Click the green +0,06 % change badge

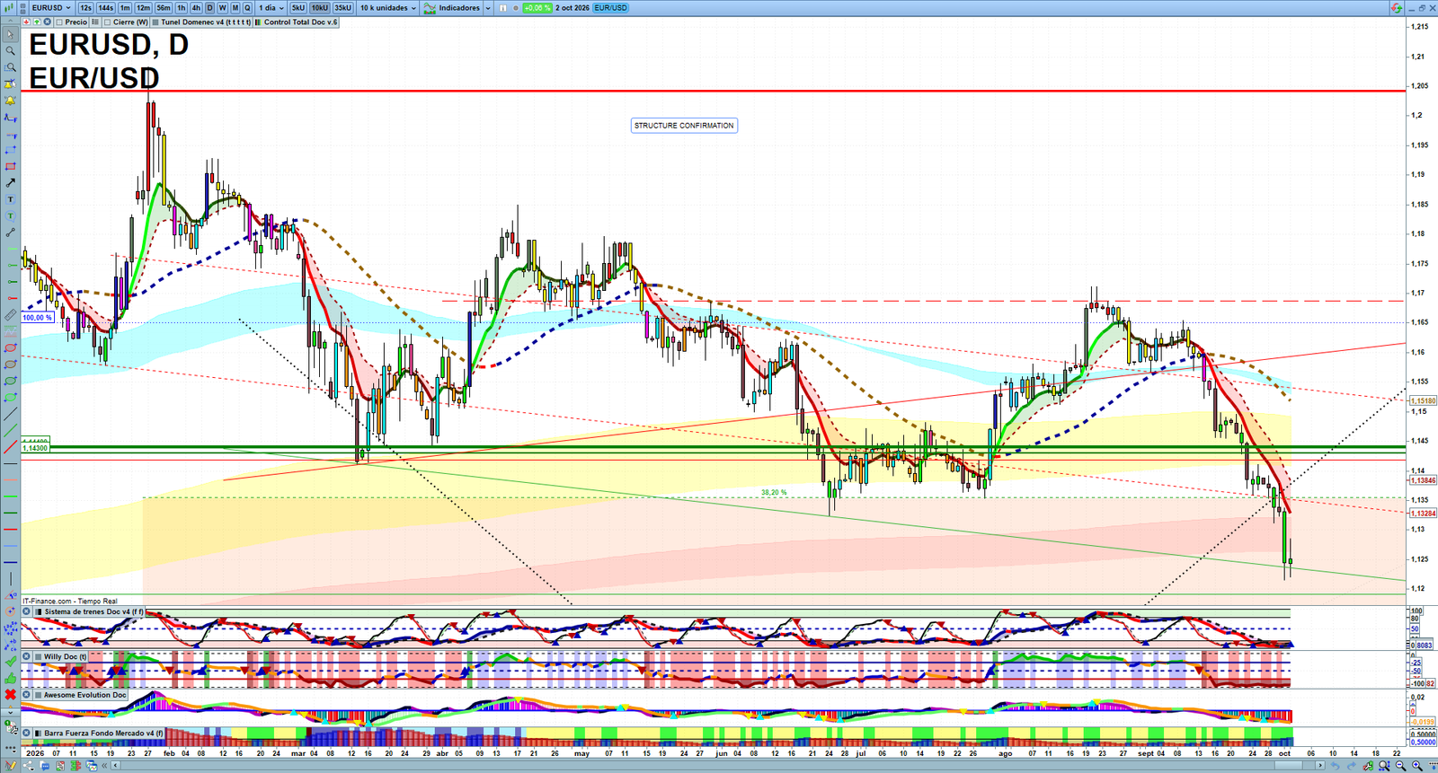(537, 8)
